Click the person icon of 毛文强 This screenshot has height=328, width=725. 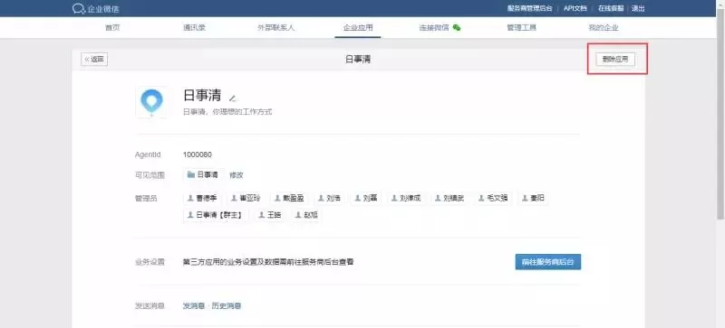481,199
